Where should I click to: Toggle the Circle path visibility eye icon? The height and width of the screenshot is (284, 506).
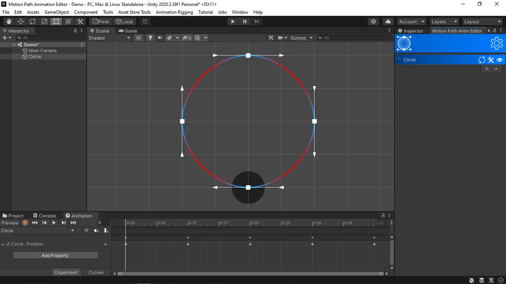tap(500, 60)
